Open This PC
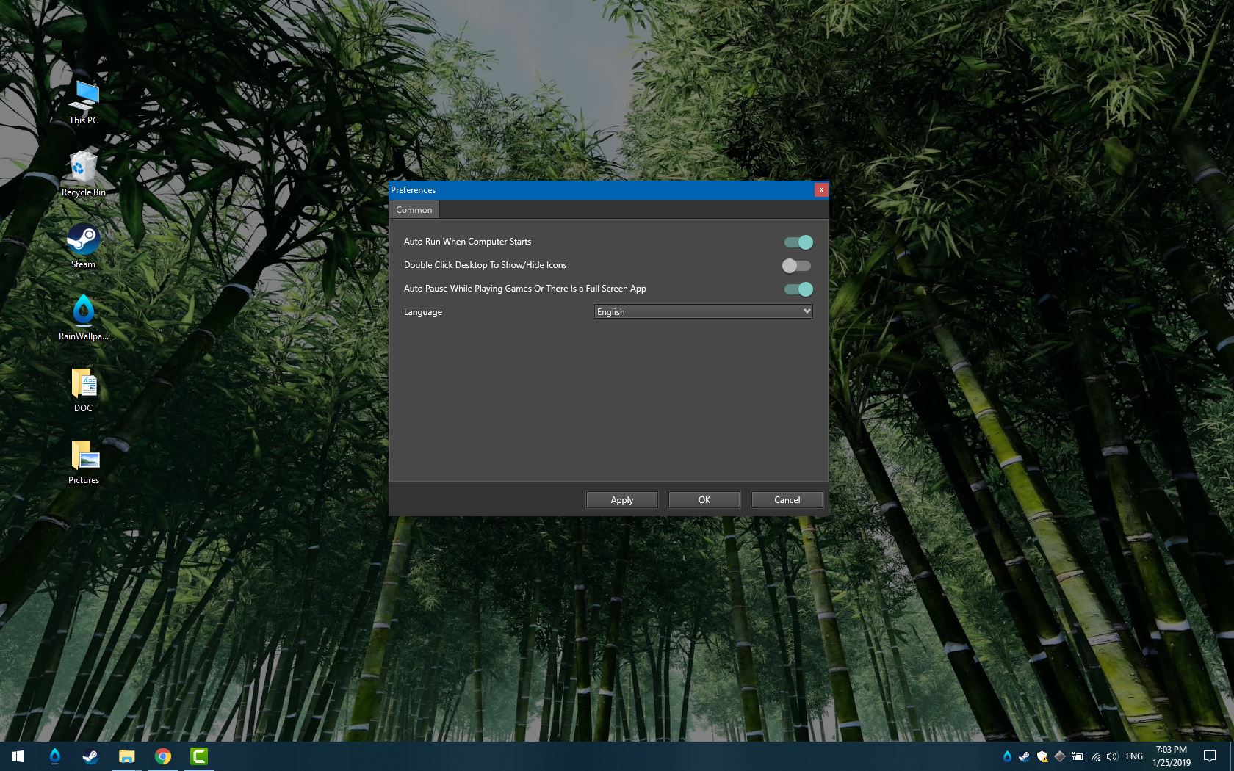The width and height of the screenshot is (1234, 771). click(x=83, y=95)
